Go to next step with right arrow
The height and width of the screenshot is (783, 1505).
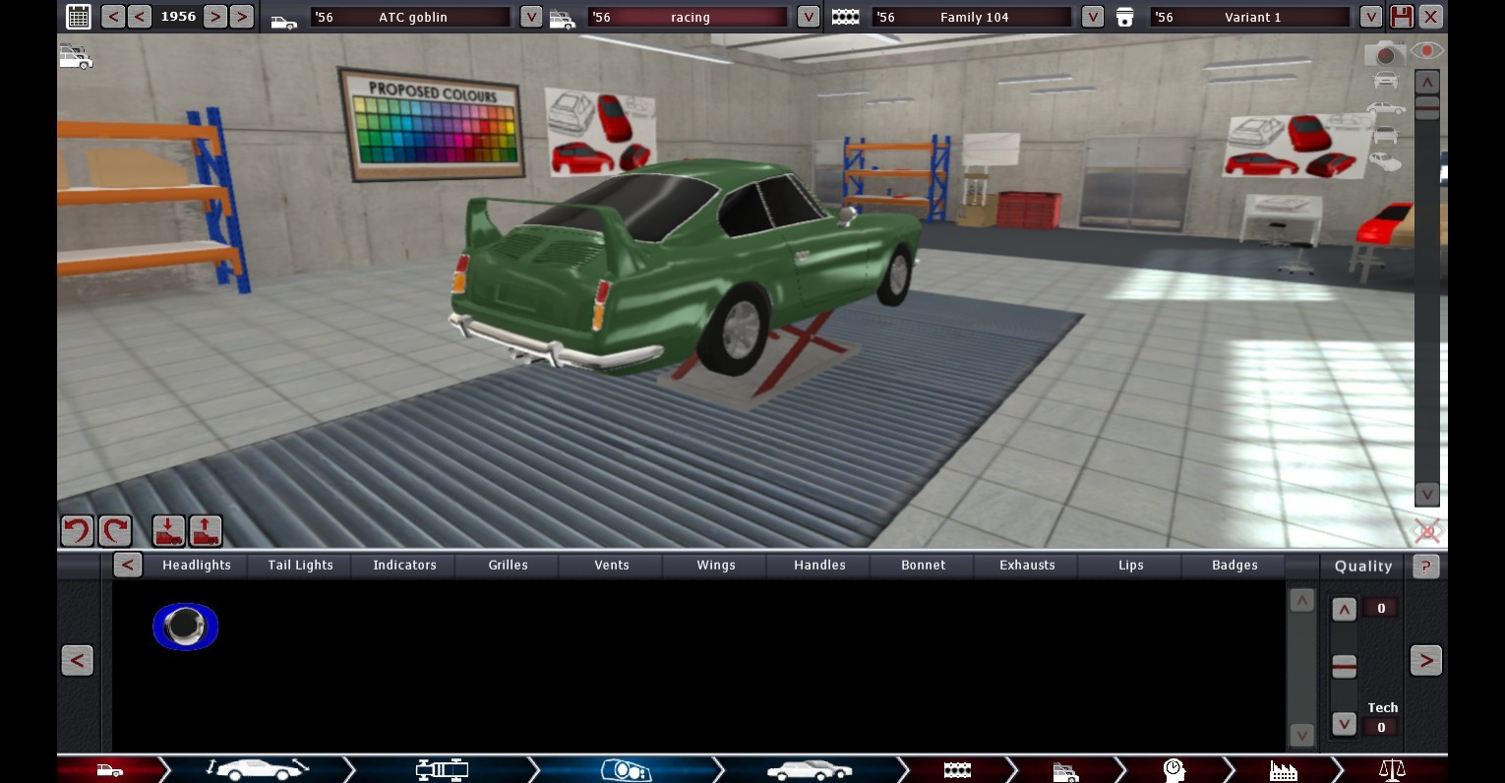pos(1426,660)
